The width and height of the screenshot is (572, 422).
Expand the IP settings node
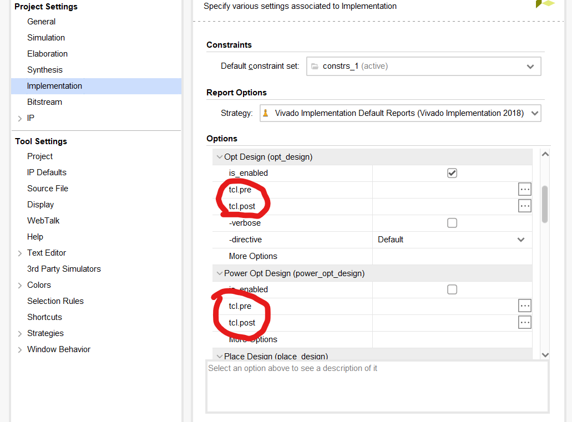pos(20,118)
